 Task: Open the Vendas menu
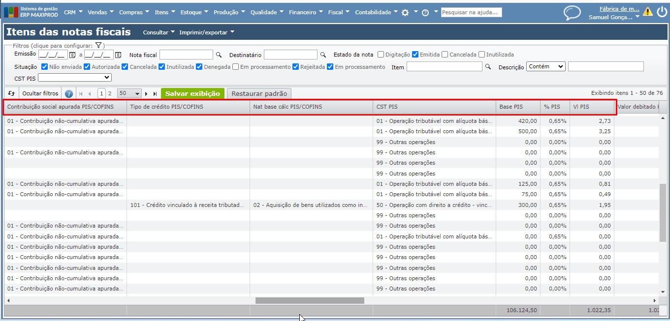[x=100, y=12]
